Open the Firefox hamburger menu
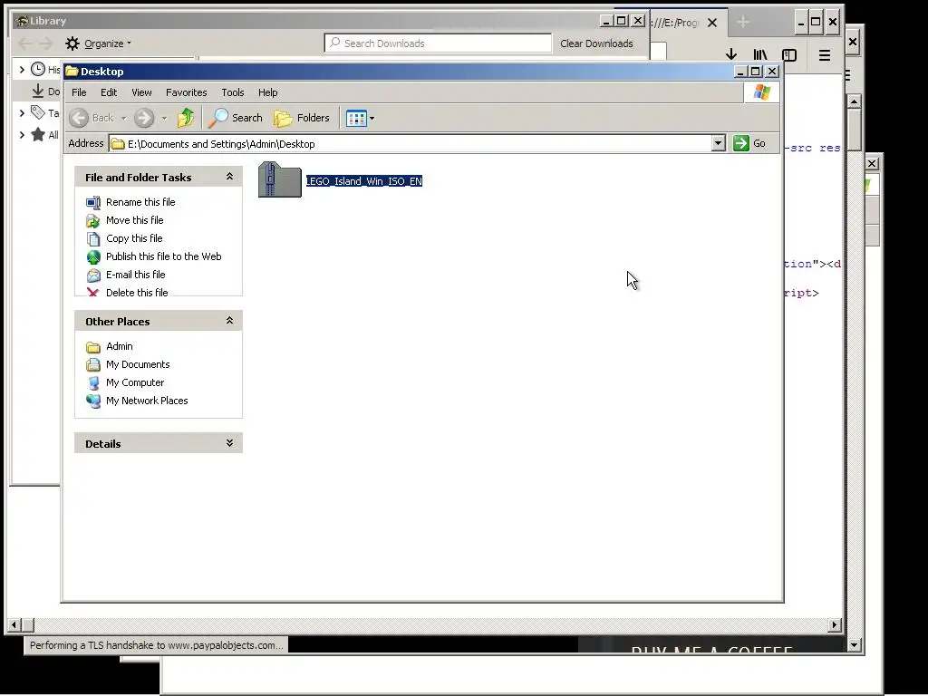 [825, 55]
